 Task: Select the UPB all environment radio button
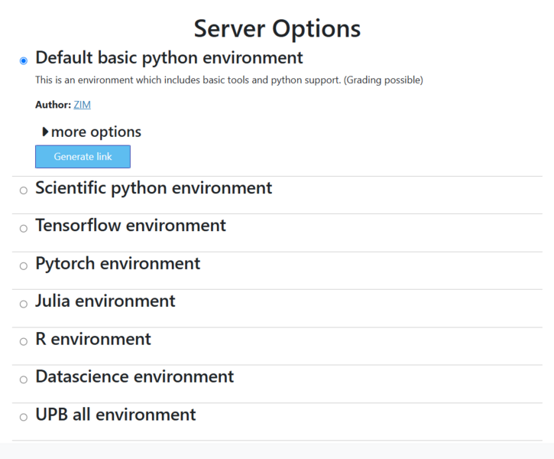point(24,417)
